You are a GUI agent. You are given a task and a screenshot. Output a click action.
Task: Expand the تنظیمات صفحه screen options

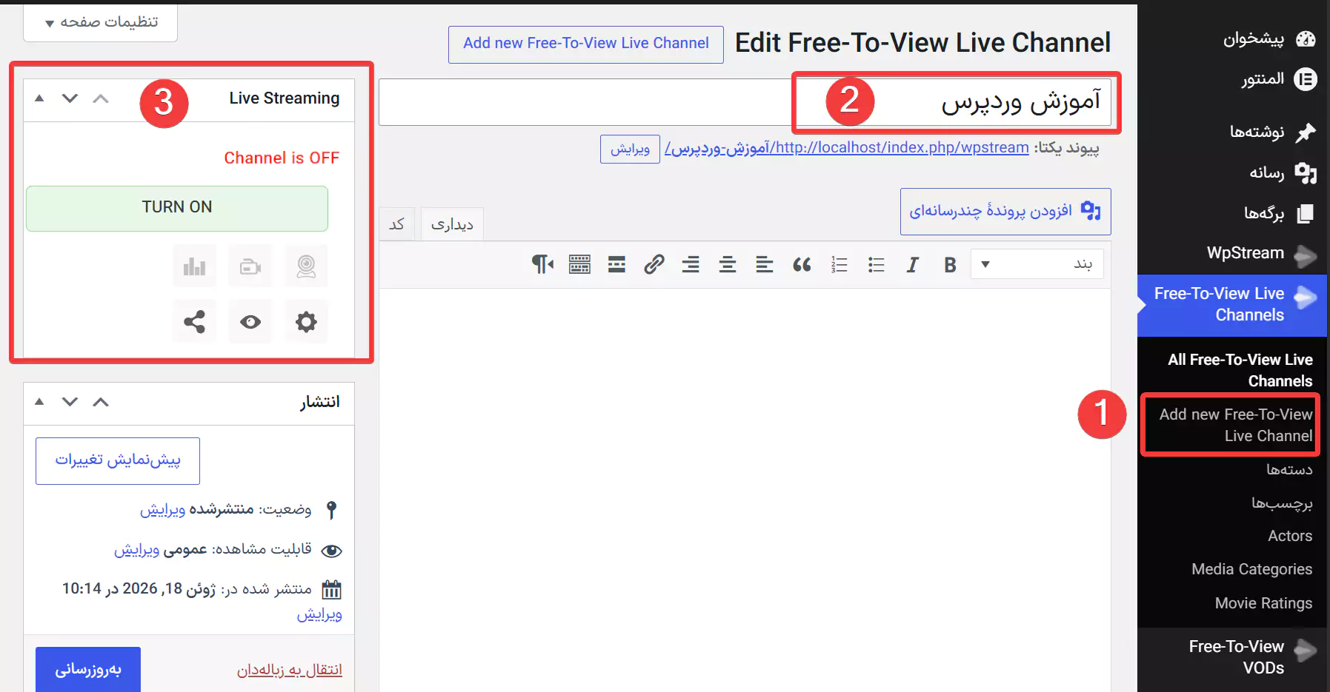[101, 22]
